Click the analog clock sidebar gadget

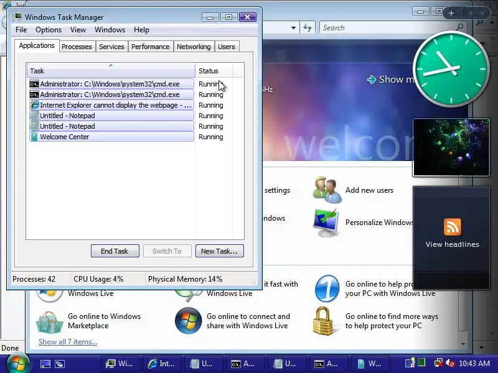[x=451, y=69]
